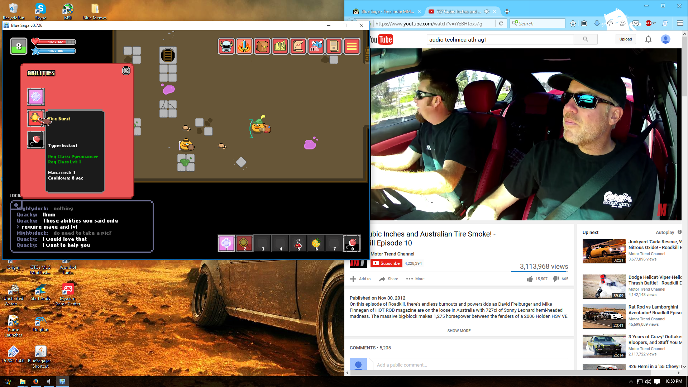The width and height of the screenshot is (688, 387).
Task: Select the Fire Burst sun ability icon
Action: 35,118
